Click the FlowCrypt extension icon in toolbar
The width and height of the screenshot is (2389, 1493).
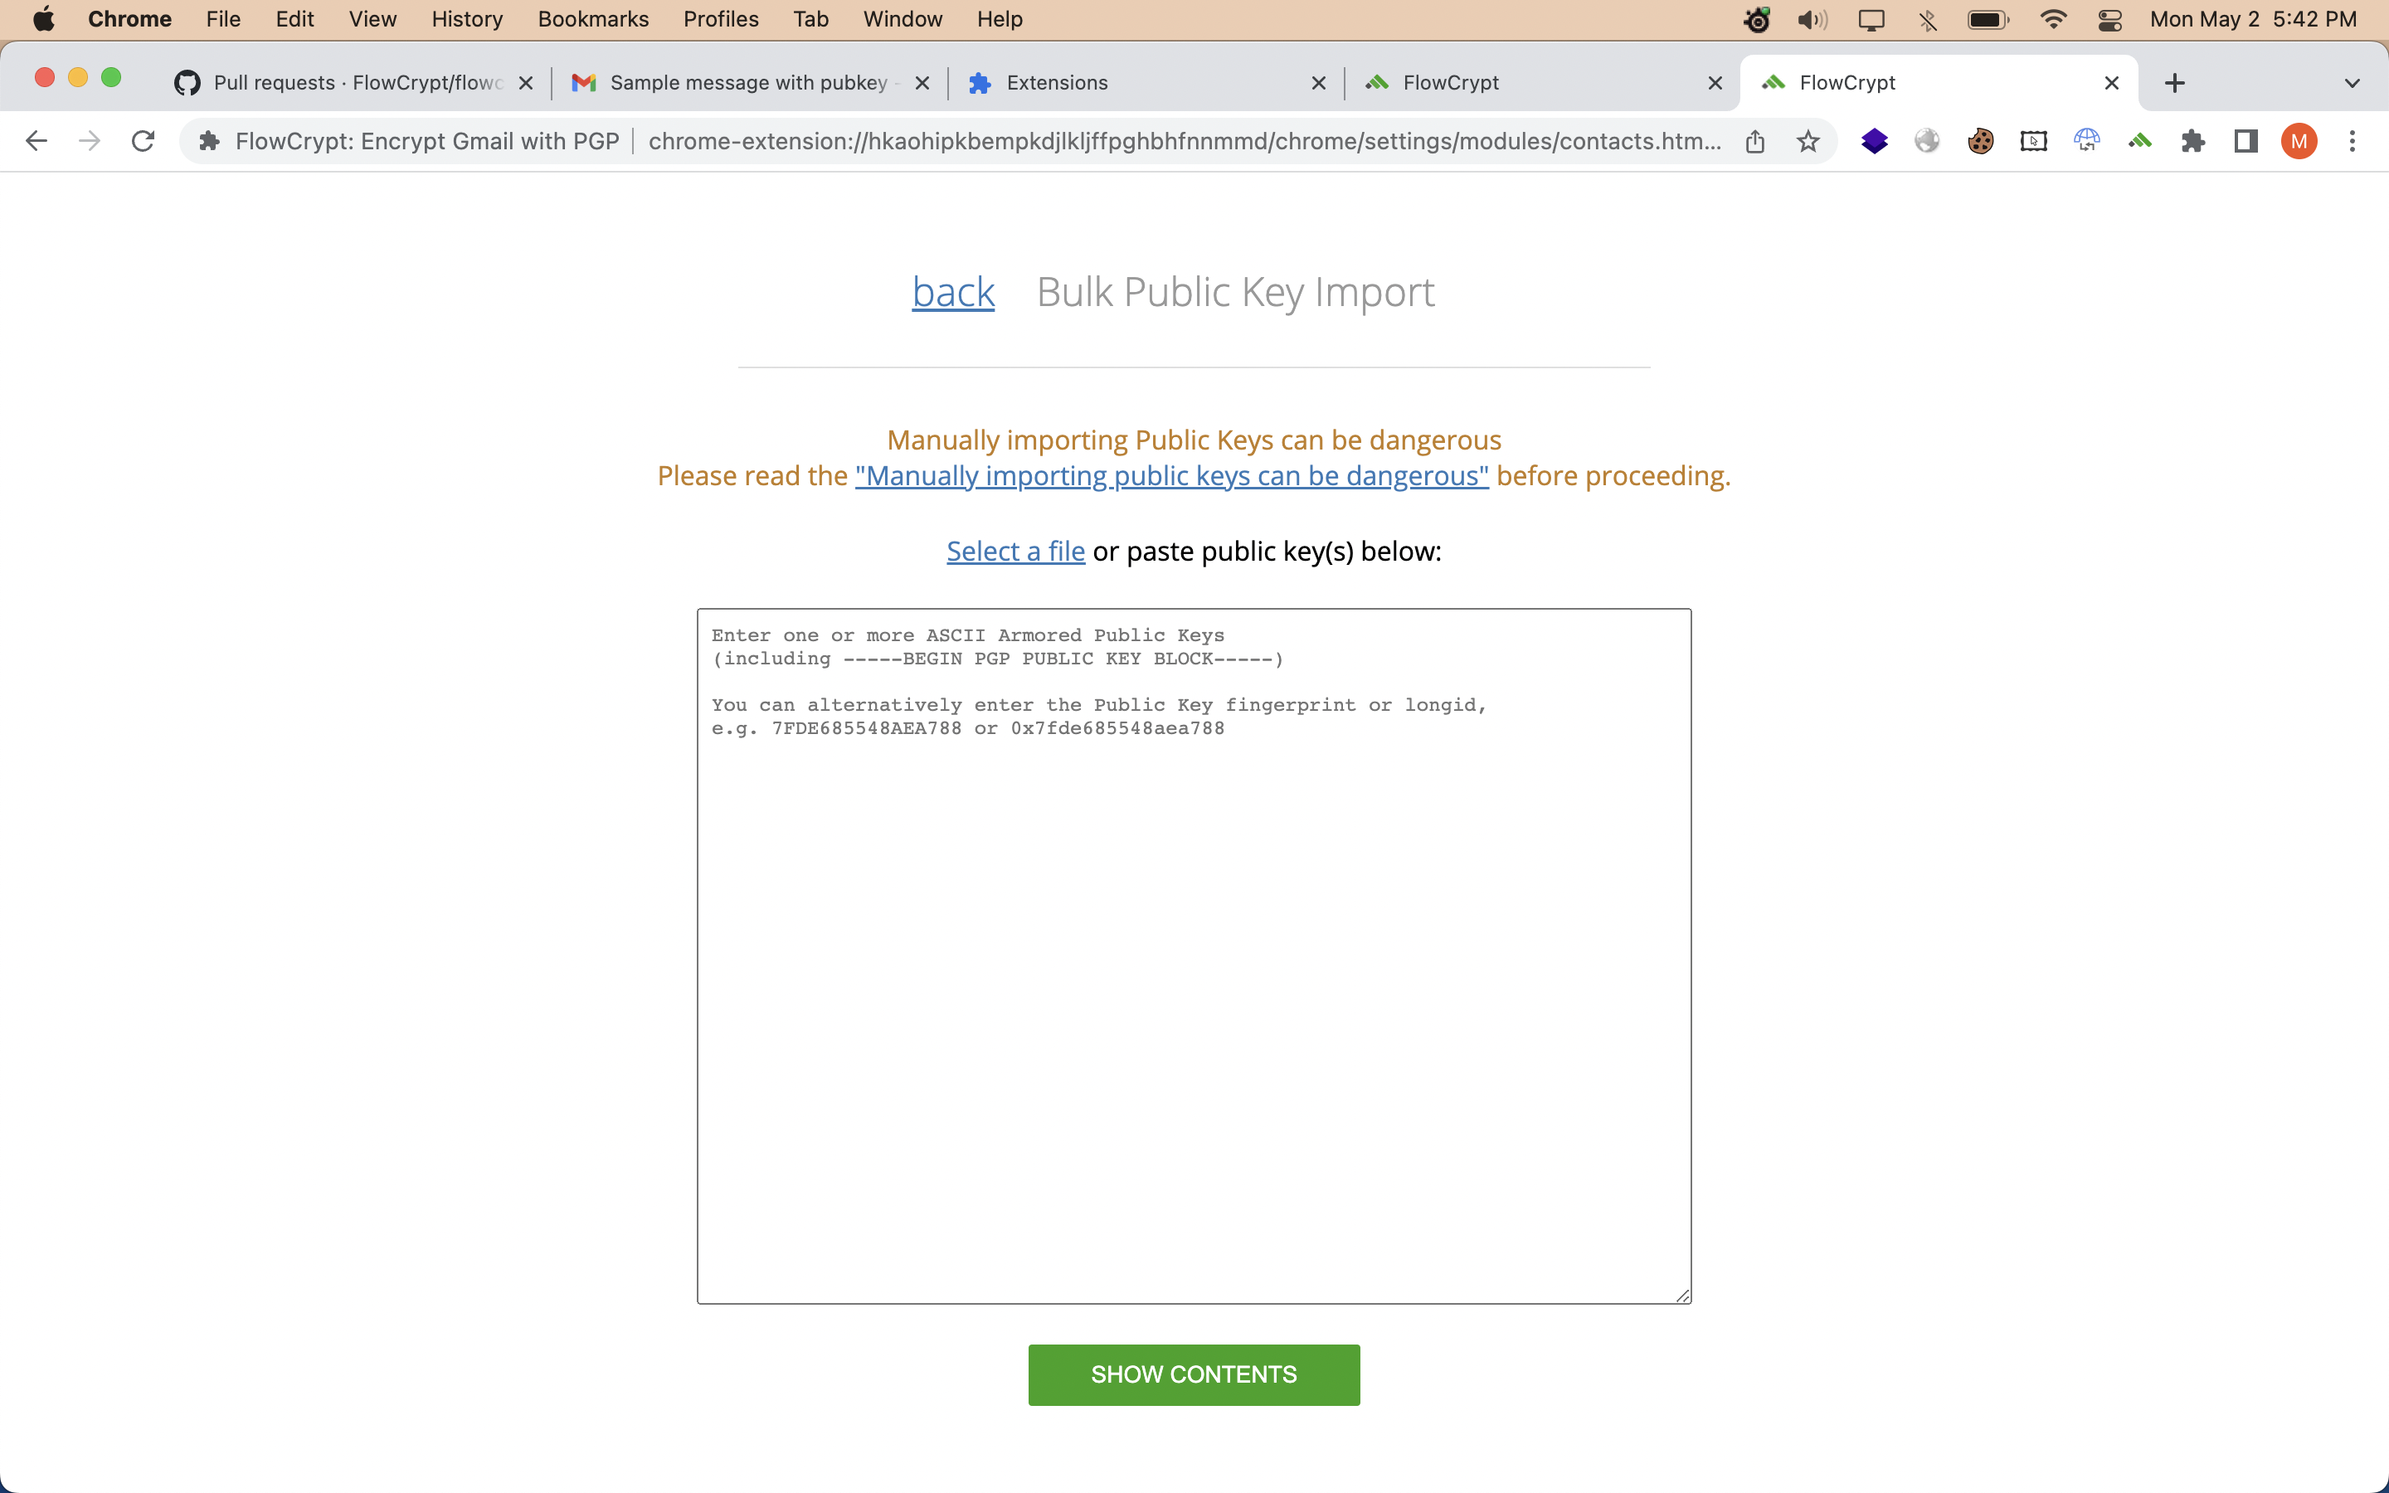click(x=2139, y=141)
